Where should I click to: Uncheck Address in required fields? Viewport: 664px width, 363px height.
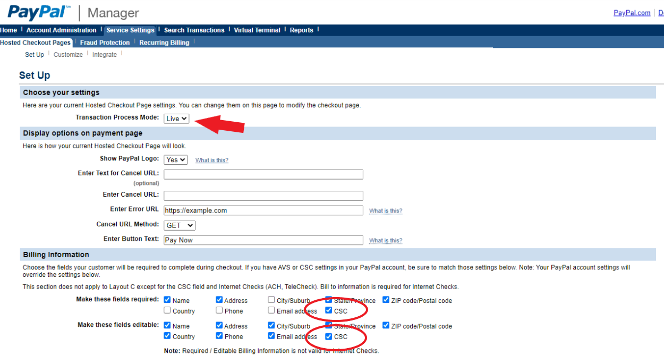pyautogui.click(x=219, y=300)
